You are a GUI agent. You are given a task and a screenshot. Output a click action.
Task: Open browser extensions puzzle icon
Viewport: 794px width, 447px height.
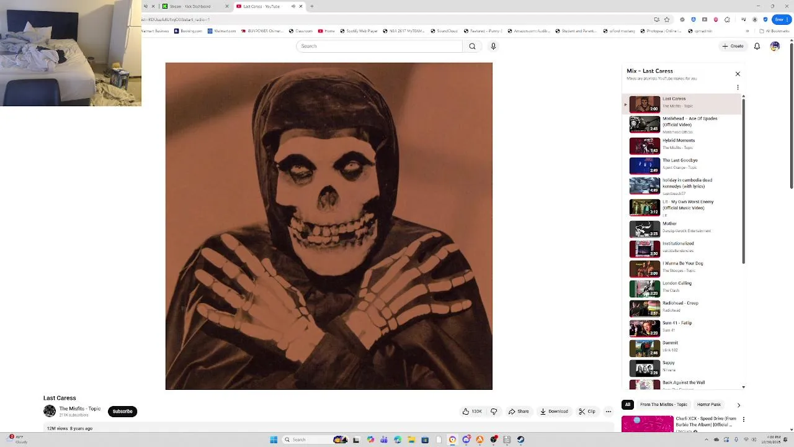[x=727, y=19]
